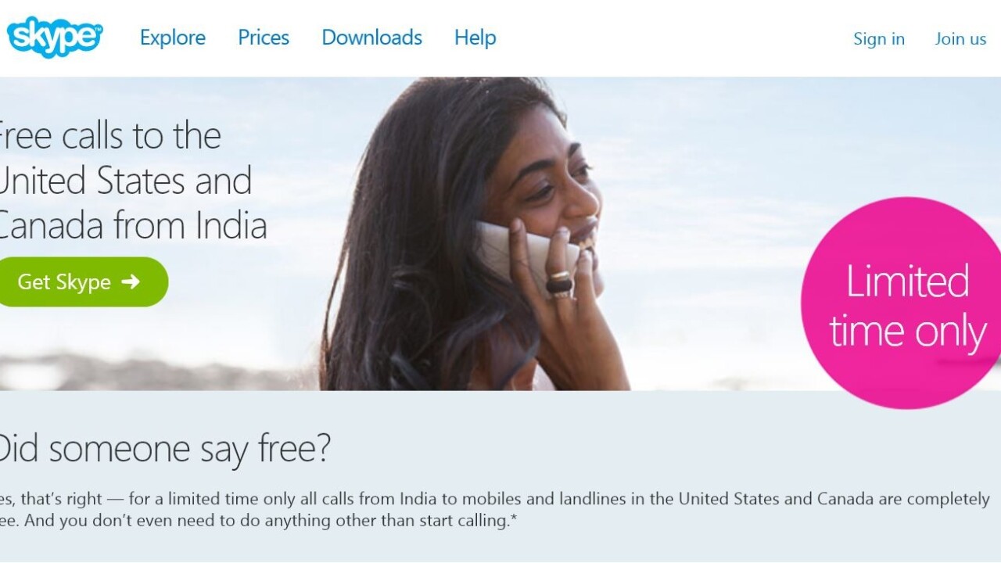Open the Prices page

[264, 38]
